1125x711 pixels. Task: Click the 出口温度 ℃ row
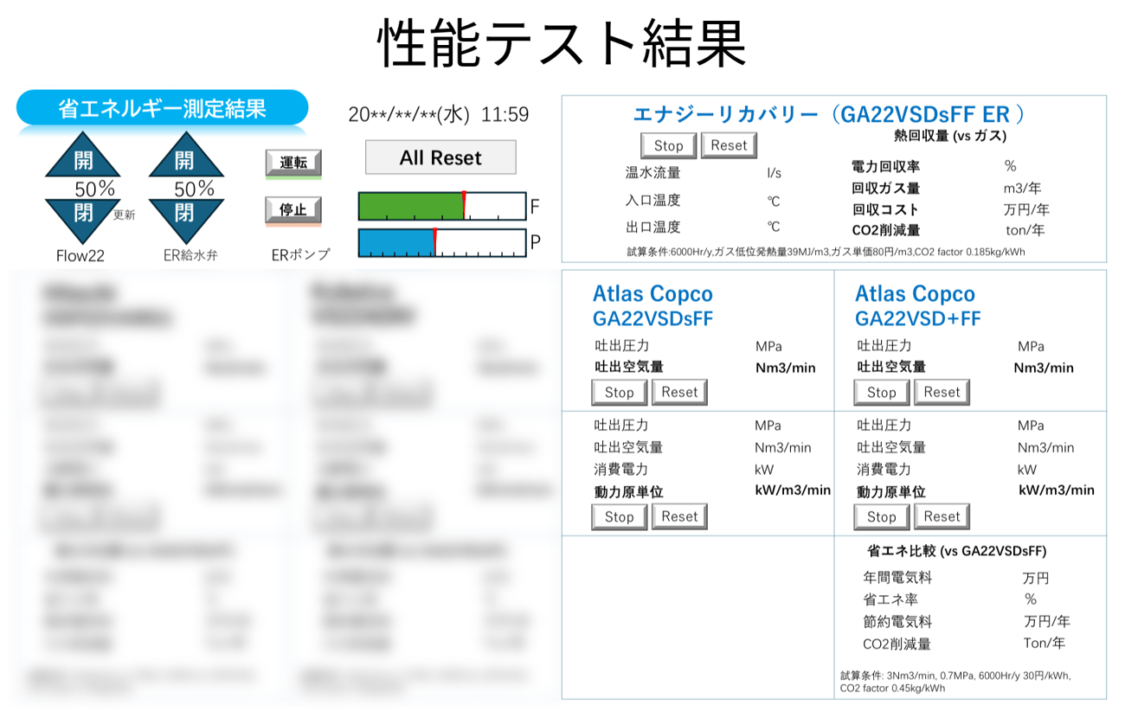click(703, 227)
